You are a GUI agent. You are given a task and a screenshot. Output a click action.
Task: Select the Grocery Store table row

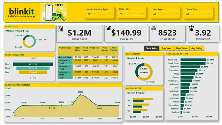[x=88, y=57]
